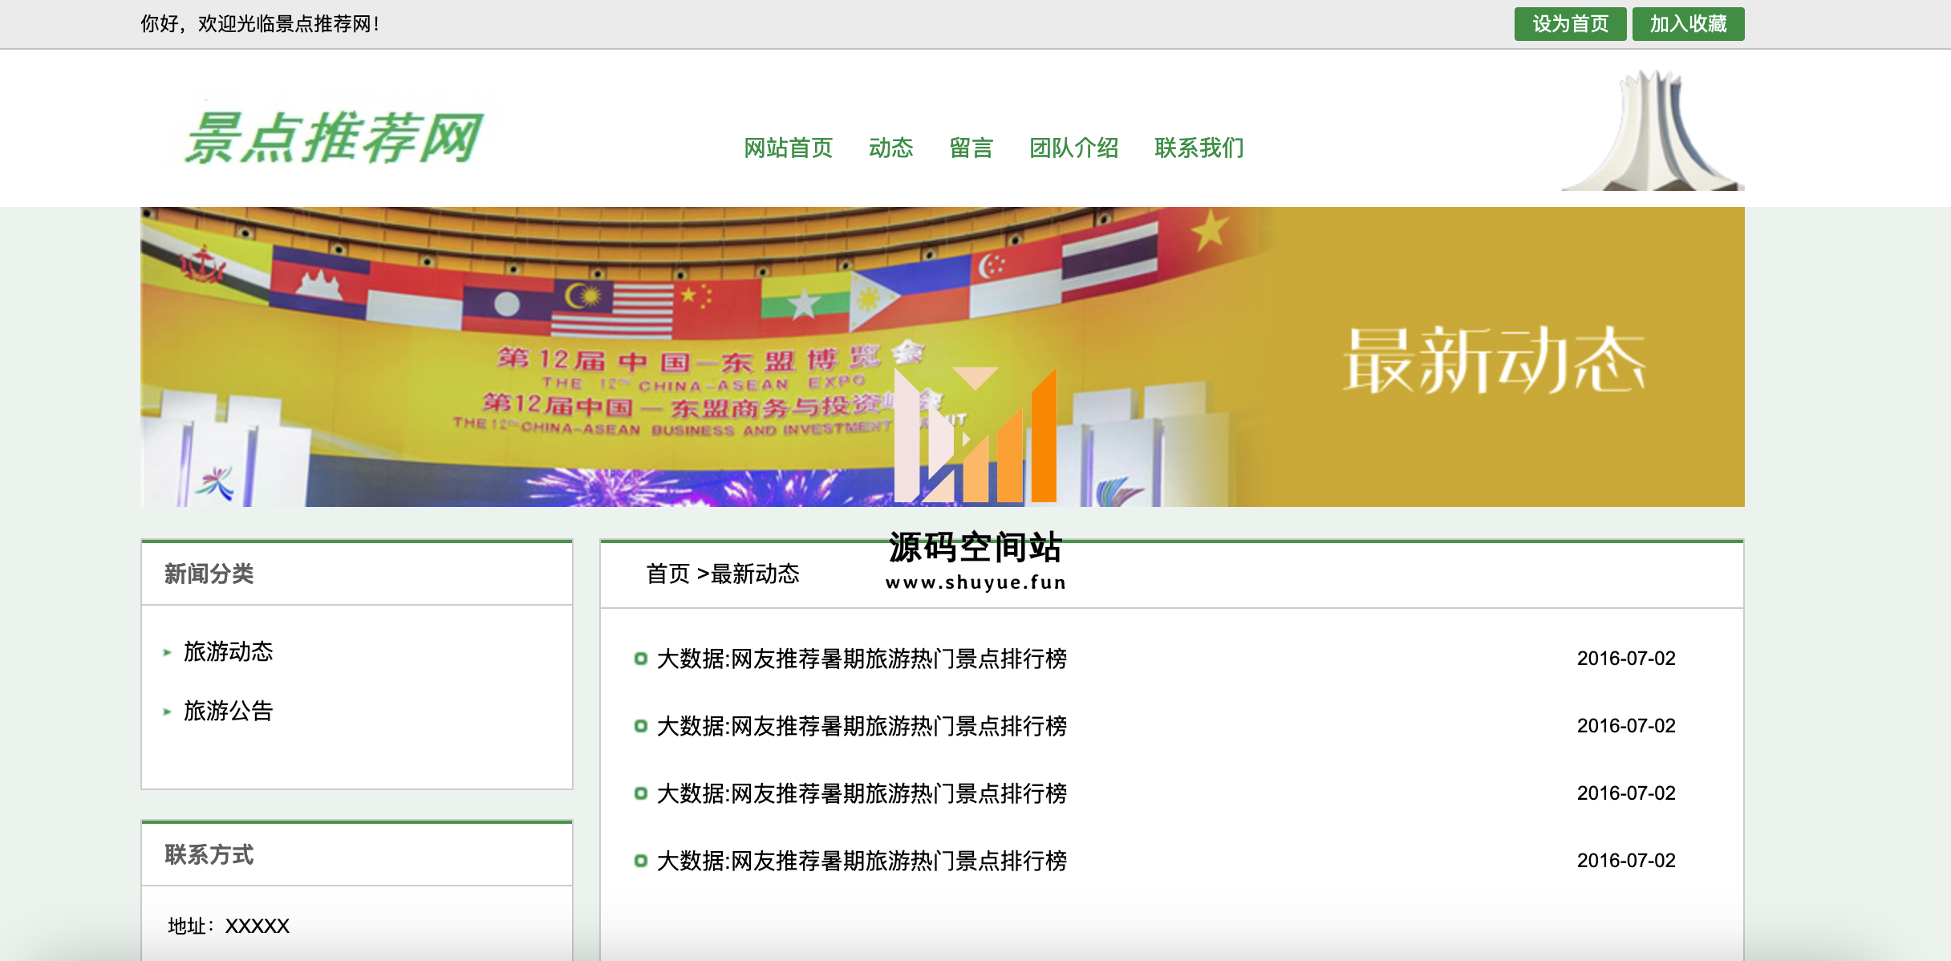
Task: Click the 联系方式 panel heading
Action: (x=209, y=854)
